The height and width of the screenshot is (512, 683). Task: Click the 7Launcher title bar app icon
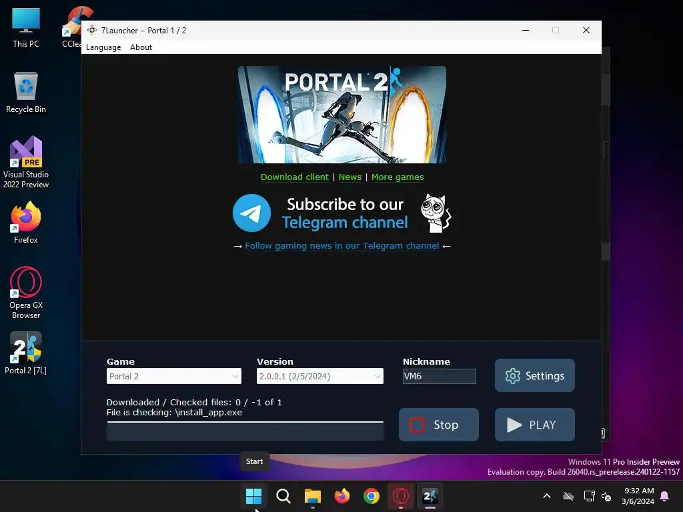(92, 30)
